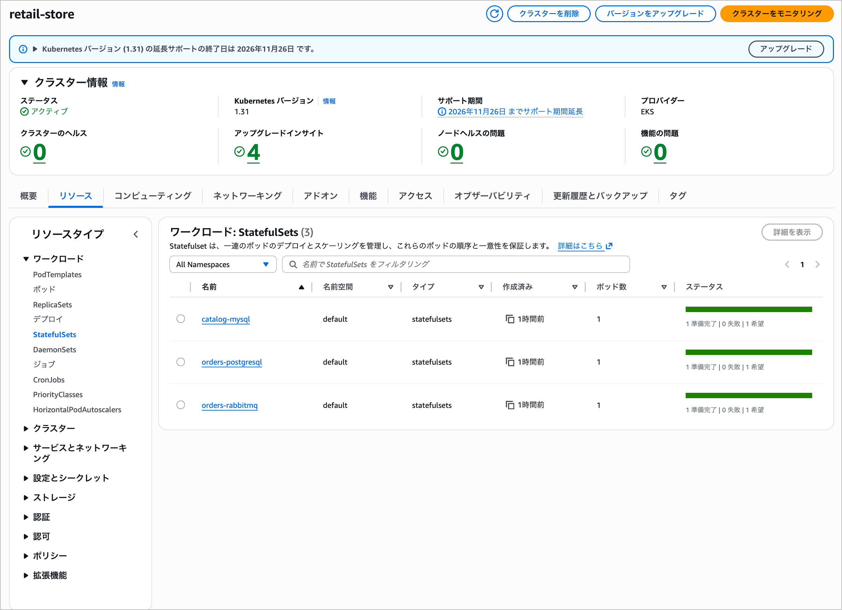Open the All Namespaces dropdown
The image size is (842, 610).
(223, 264)
